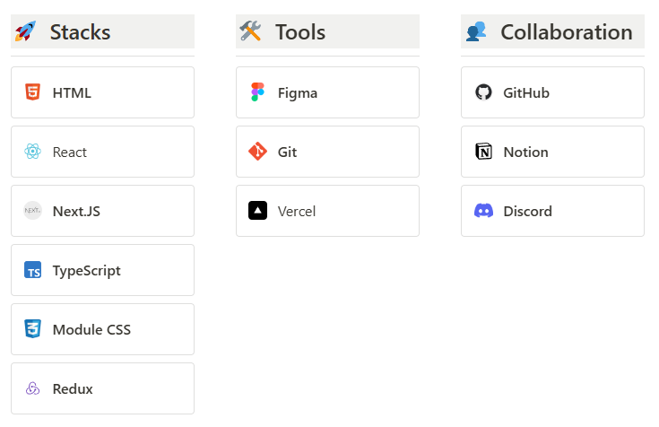
Task: Click the TypeScript TS icon
Action: (x=33, y=270)
